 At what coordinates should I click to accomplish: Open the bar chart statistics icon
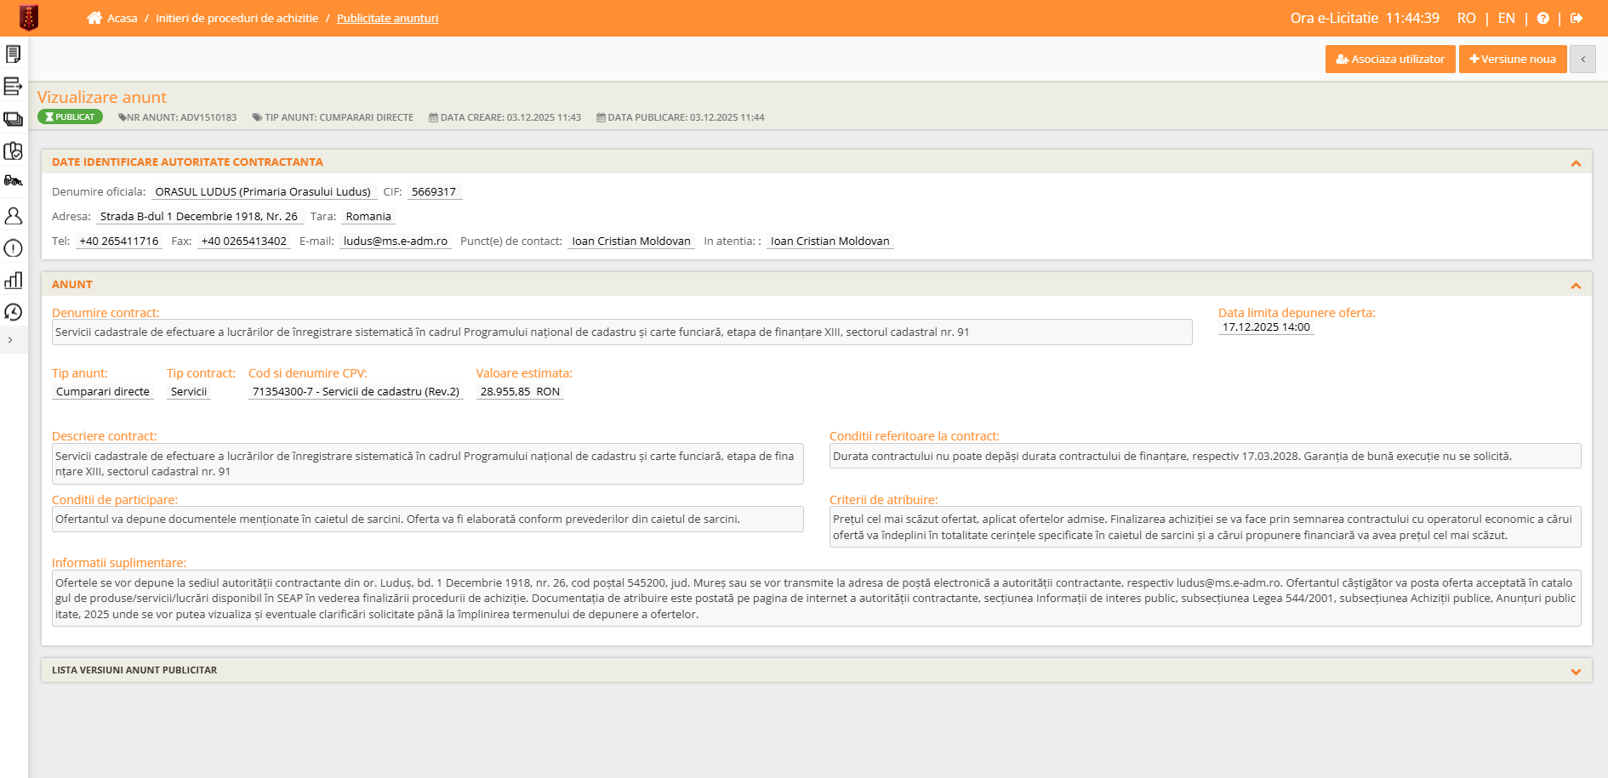pyautogui.click(x=13, y=281)
